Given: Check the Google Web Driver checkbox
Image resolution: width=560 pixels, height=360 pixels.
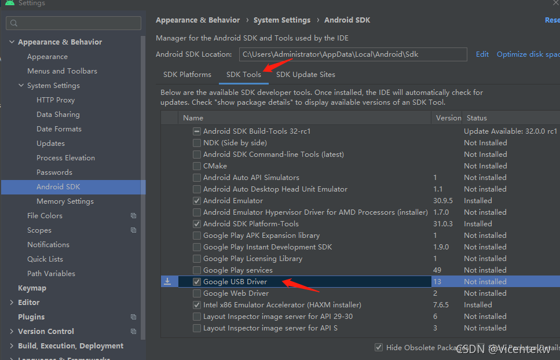Looking at the screenshot, I should [196, 293].
